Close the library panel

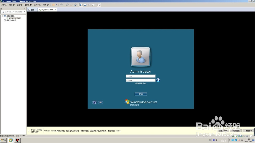(25, 9)
